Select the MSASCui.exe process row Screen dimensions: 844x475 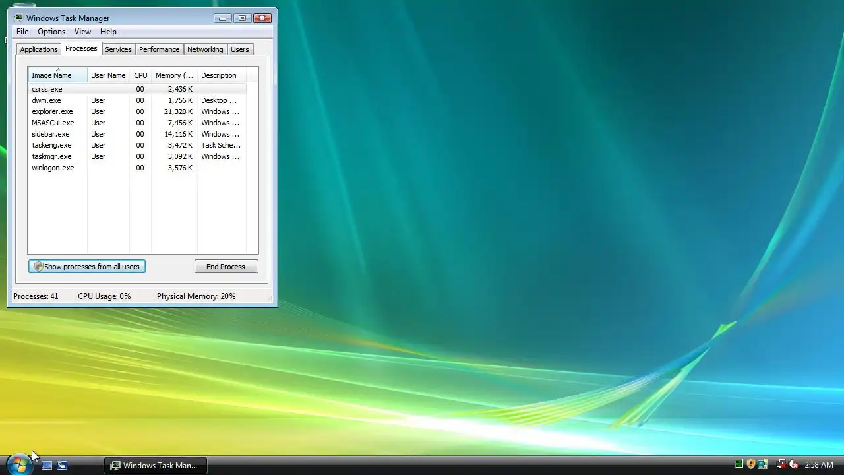point(137,123)
